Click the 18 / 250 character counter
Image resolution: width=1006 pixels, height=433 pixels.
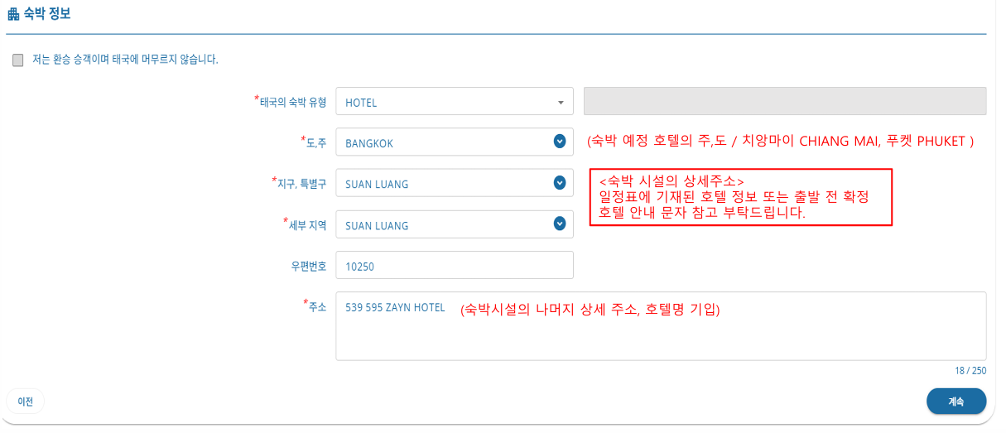pos(970,371)
